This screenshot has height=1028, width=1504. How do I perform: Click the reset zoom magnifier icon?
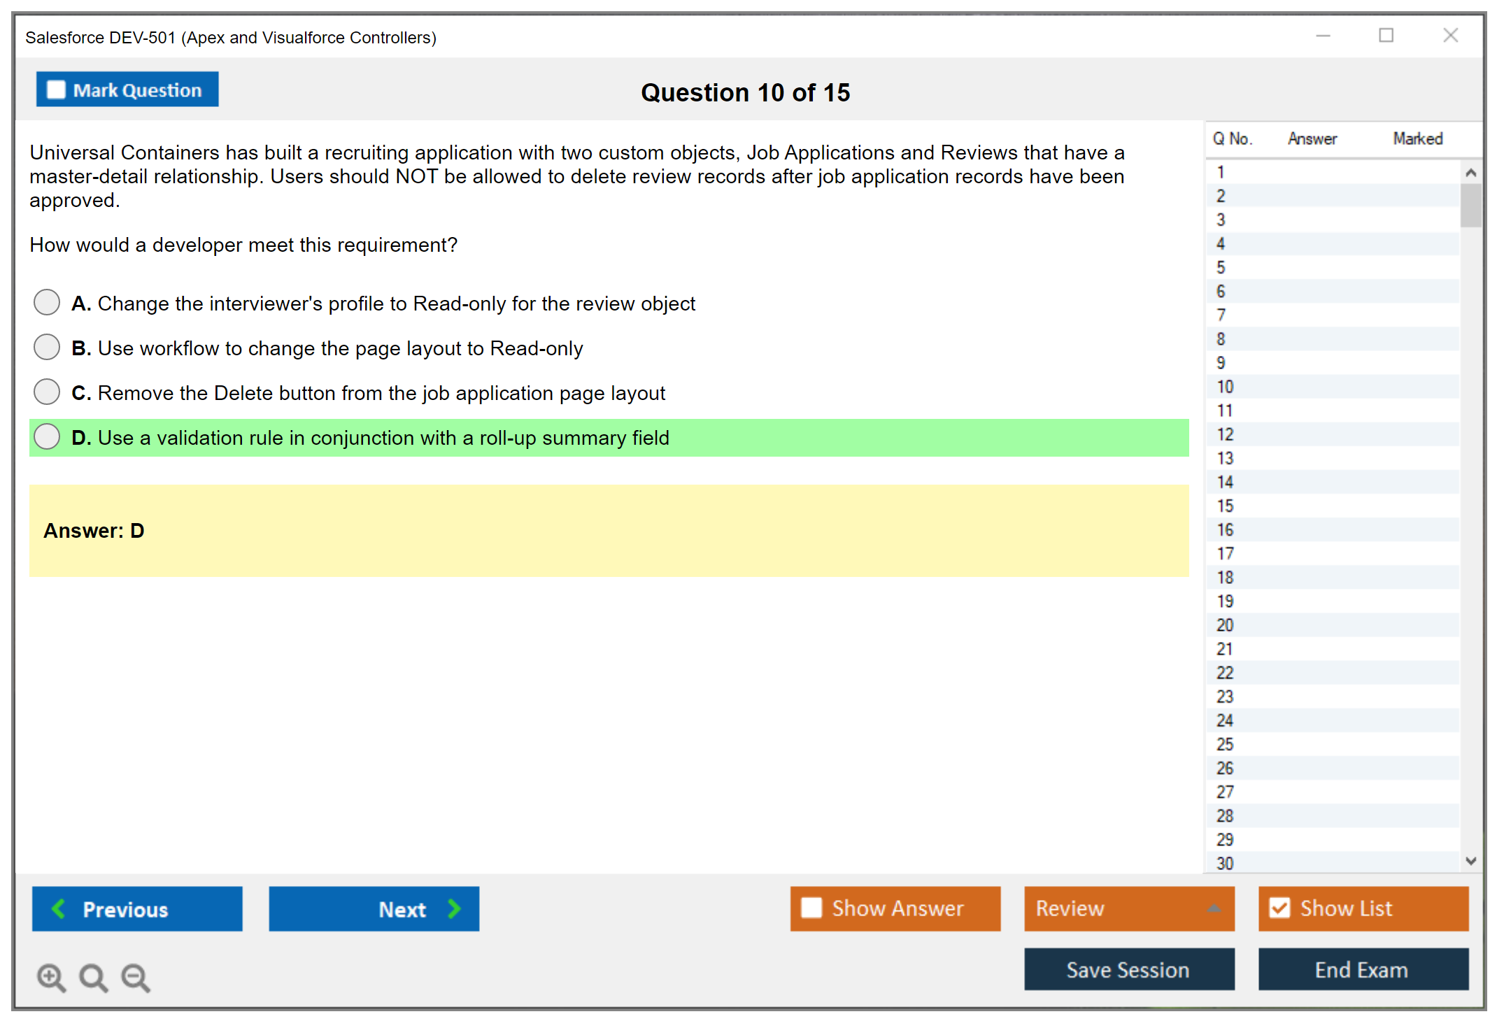point(93,977)
